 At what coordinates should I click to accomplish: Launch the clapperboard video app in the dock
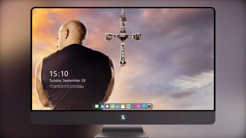pos(117,106)
